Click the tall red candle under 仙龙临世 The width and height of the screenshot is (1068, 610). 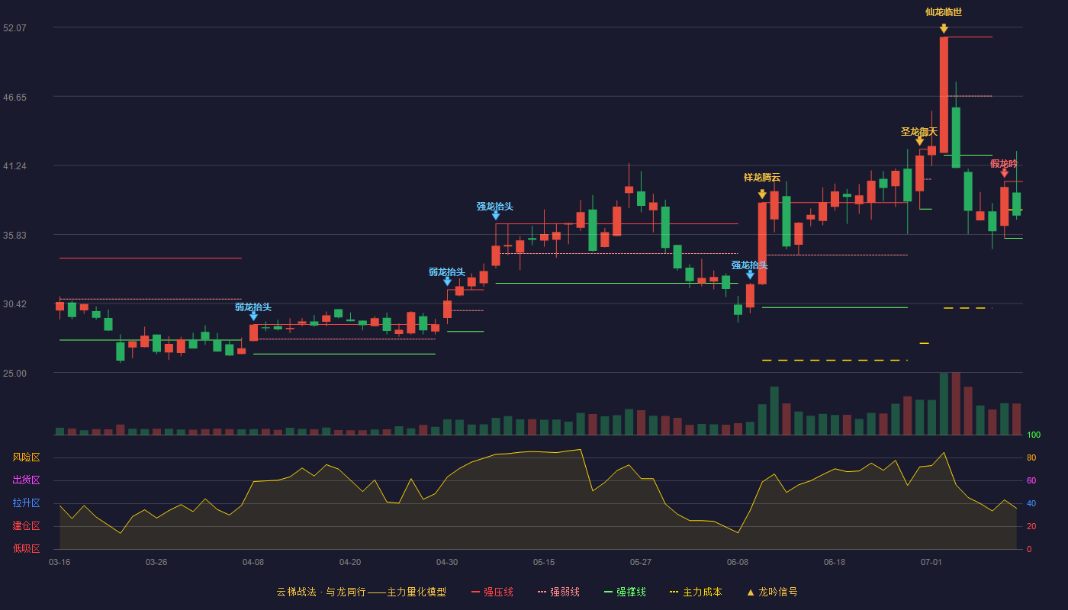pyautogui.click(x=944, y=95)
